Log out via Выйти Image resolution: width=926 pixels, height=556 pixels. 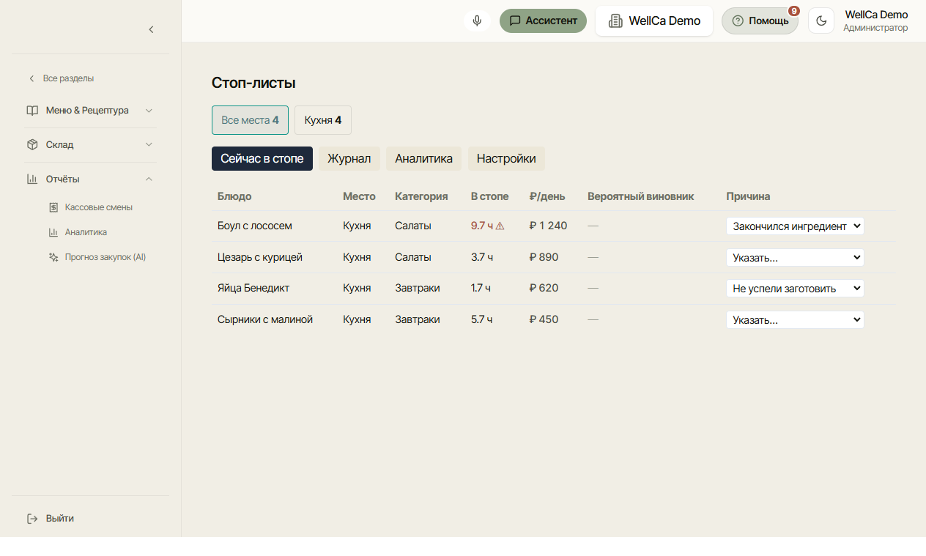pyautogui.click(x=51, y=519)
